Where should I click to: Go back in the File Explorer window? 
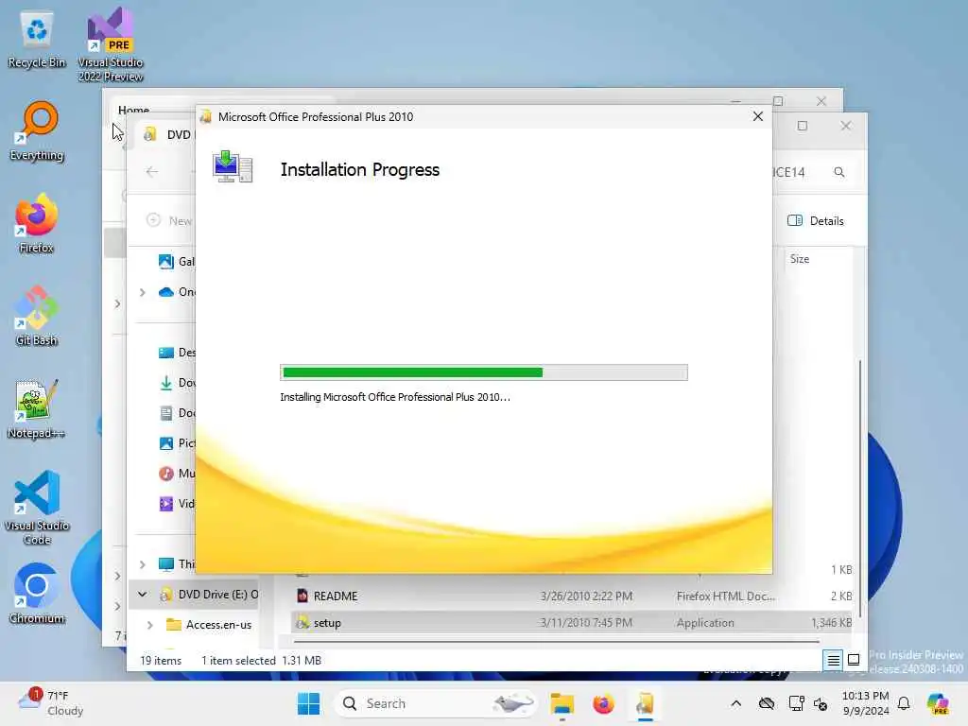[x=152, y=172]
